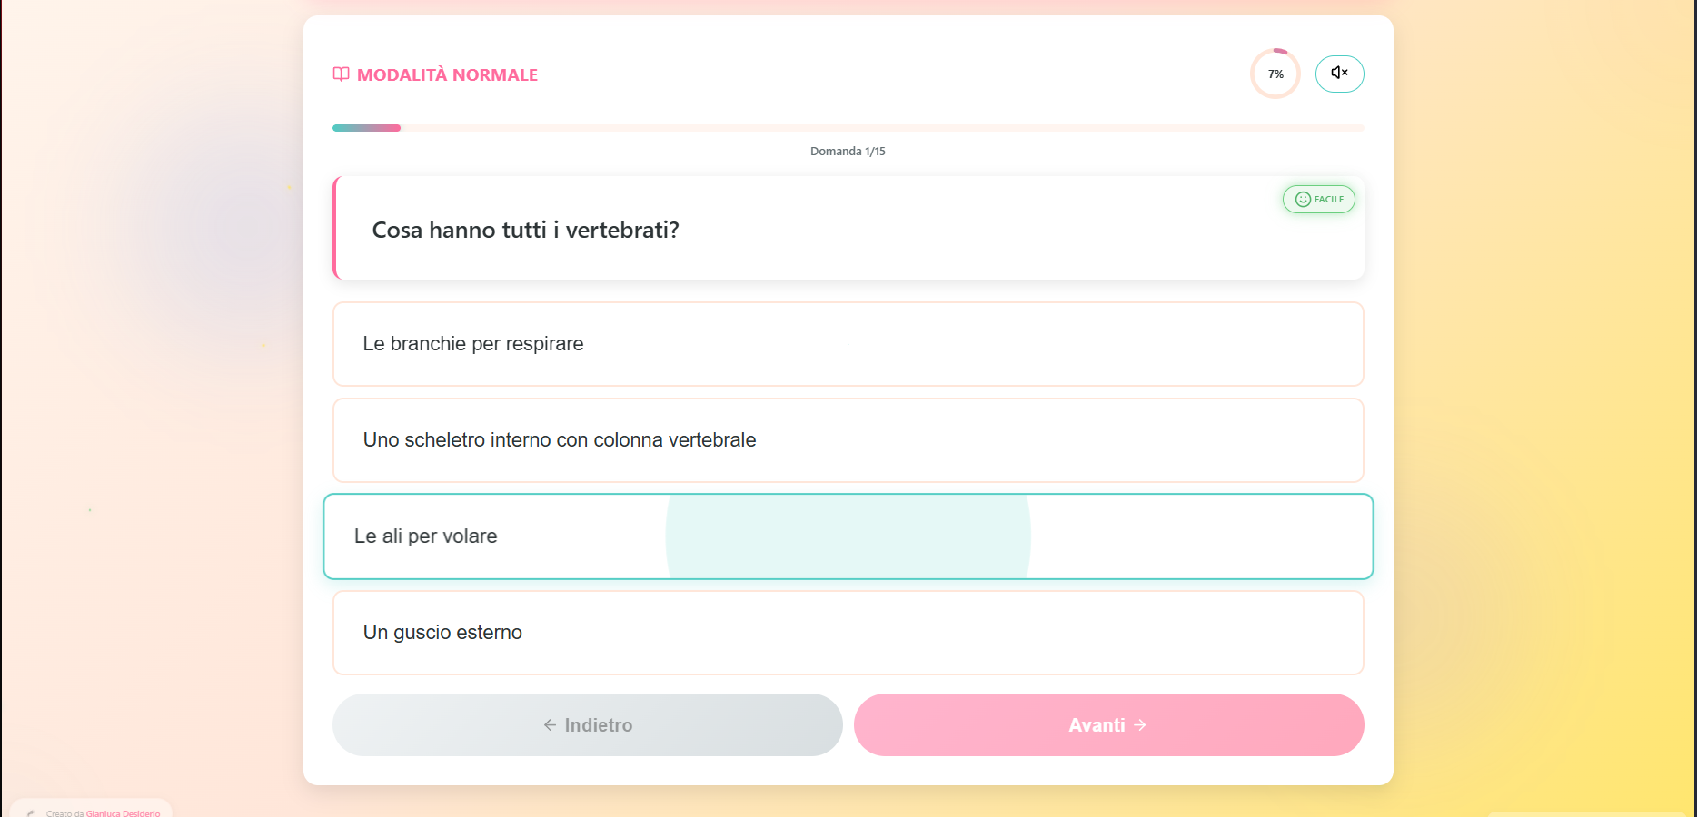This screenshot has height=817, width=1697.
Task: Open the Gianluca Desiderio creator link
Action: point(123,813)
